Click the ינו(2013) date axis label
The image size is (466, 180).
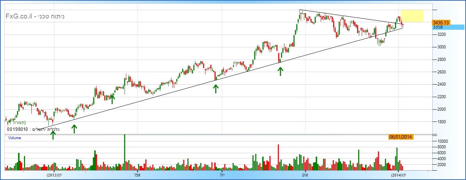[55, 175]
